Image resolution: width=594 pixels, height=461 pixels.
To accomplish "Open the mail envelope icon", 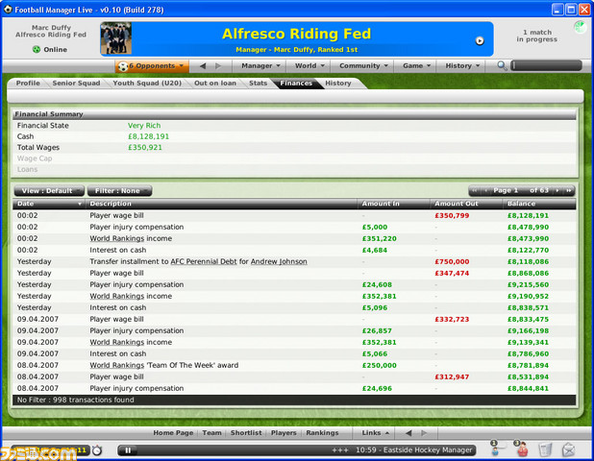I will tap(569, 449).
